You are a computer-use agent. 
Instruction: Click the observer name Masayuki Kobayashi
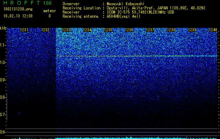[x=126, y=4]
